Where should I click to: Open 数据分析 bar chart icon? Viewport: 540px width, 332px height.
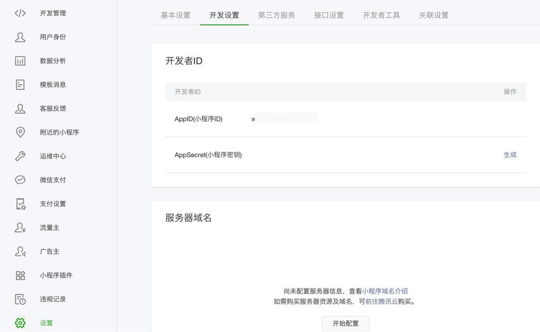[20, 61]
